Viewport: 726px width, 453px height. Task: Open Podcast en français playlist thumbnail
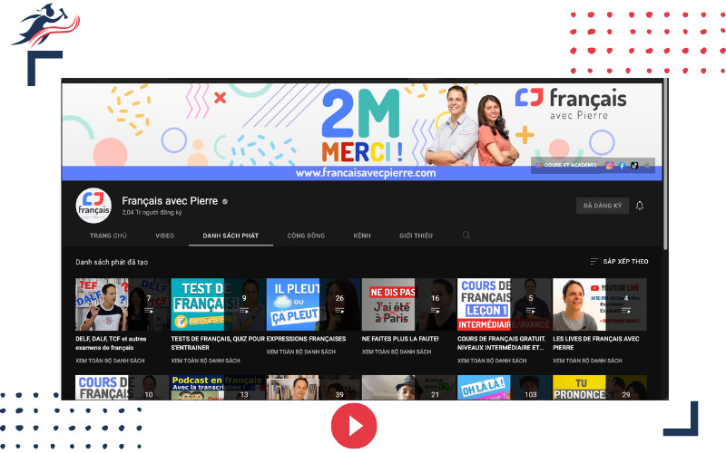pyautogui.click(x=218, y=388)
